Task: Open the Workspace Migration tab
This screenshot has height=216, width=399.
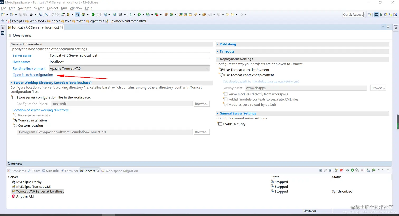Action: click(x=120, y=171)
